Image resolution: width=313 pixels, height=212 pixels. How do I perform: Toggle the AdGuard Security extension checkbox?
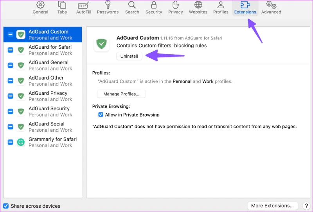(x=11, y=111)
